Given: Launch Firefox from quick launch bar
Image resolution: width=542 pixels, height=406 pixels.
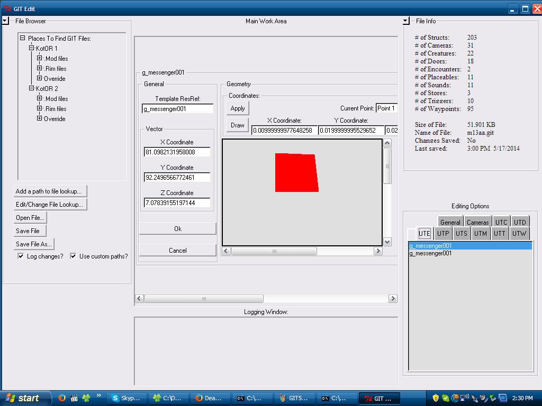Looking at the screenshot, I should coord(62,398).
